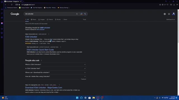Viewport: 179px width, 100px height.
Task: Select the "ibit unlocker - Google Search" browser tab
Action: pyautogui.click(x=13, y=1)
